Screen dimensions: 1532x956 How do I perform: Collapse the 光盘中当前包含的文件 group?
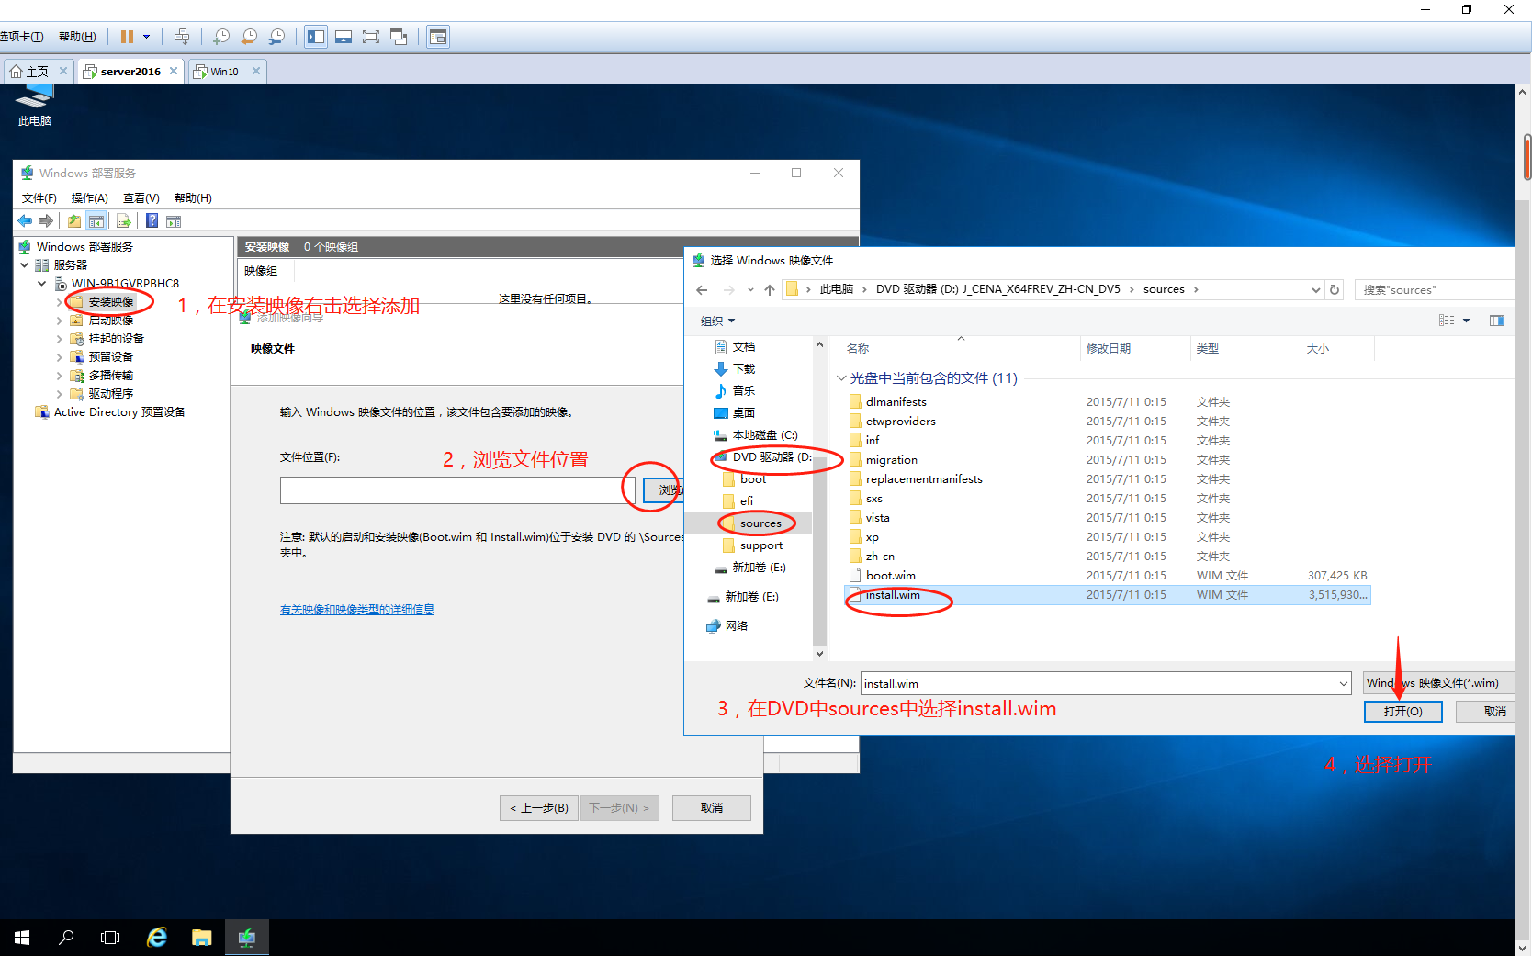(x=840, y=377)
